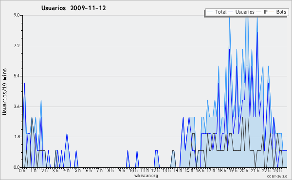The width and height of the screenshot is (292, 180).
Task: Click the x-axis tick label '8 h'
Action: tap(110, 171)
